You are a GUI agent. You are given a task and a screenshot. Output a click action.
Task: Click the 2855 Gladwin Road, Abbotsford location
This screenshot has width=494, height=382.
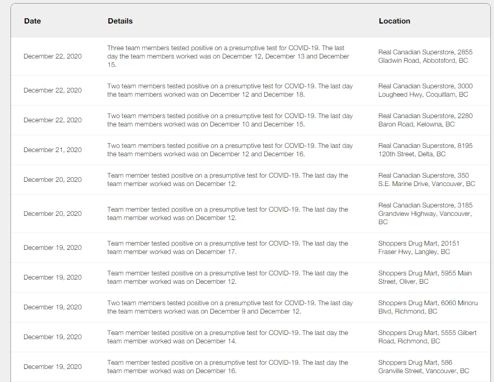425,56
